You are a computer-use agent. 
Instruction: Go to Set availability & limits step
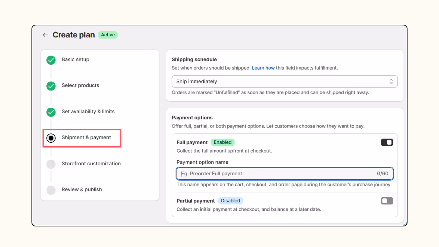click(x=88, y=111)
